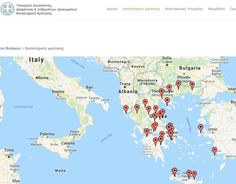The width and height of the screenshot is (236, 184).
Task: Click the Çanakkale label
Action: coord(204,103)
